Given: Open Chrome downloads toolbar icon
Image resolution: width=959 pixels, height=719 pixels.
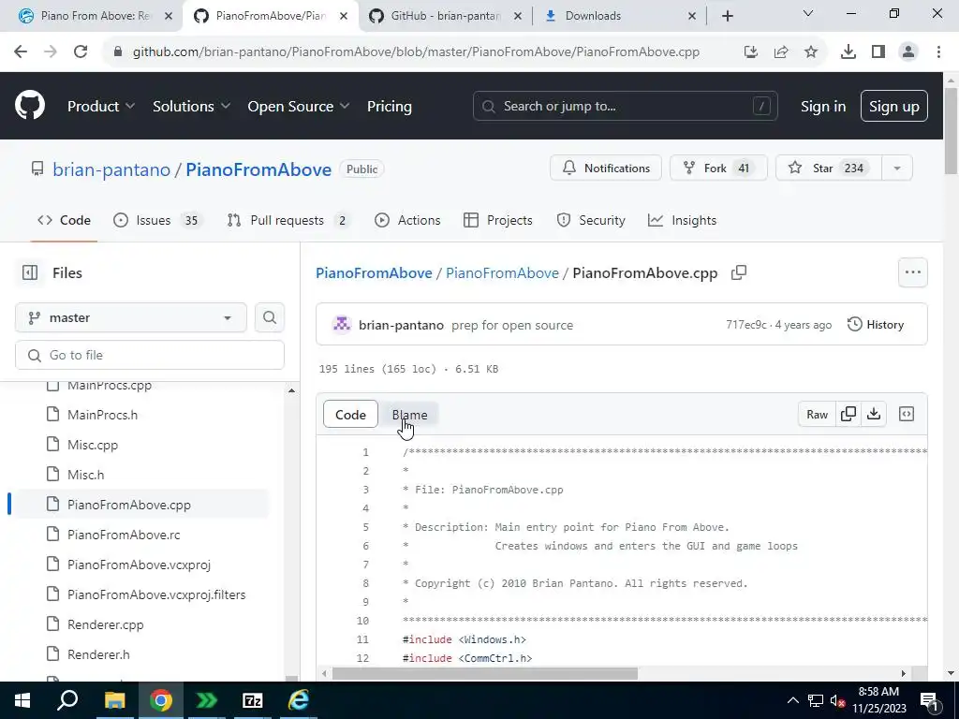Looking at the screenshot, I should coord(848,52).
